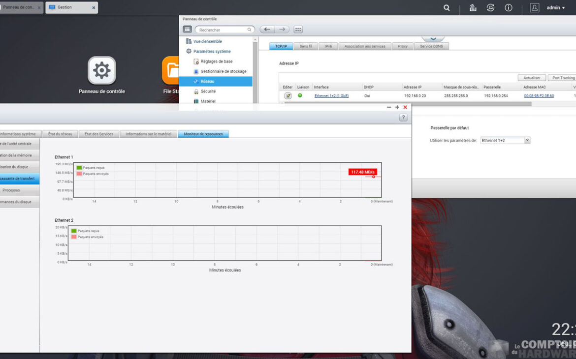Click the search magnifier in top bar

447,8
